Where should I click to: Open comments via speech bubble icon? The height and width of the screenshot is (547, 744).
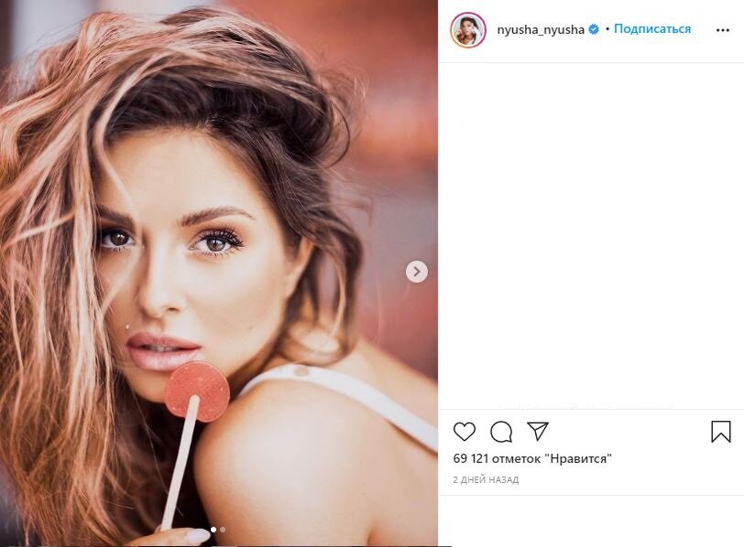(x=501, y=432)
